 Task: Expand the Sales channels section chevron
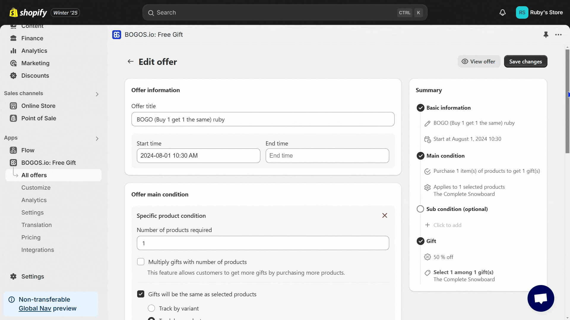tap(97, 94)
